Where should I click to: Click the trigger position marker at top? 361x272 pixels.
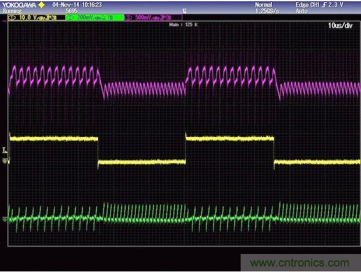184,11
